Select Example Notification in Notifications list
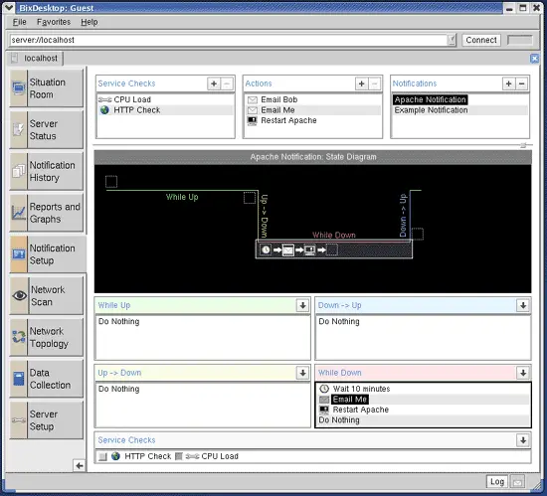The image size is (547, 496). click(x=431, y=110)
